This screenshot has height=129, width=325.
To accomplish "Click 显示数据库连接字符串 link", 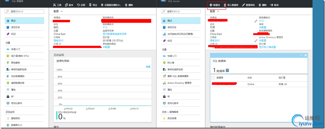I will pyautogui.click(x=114, y=34).
